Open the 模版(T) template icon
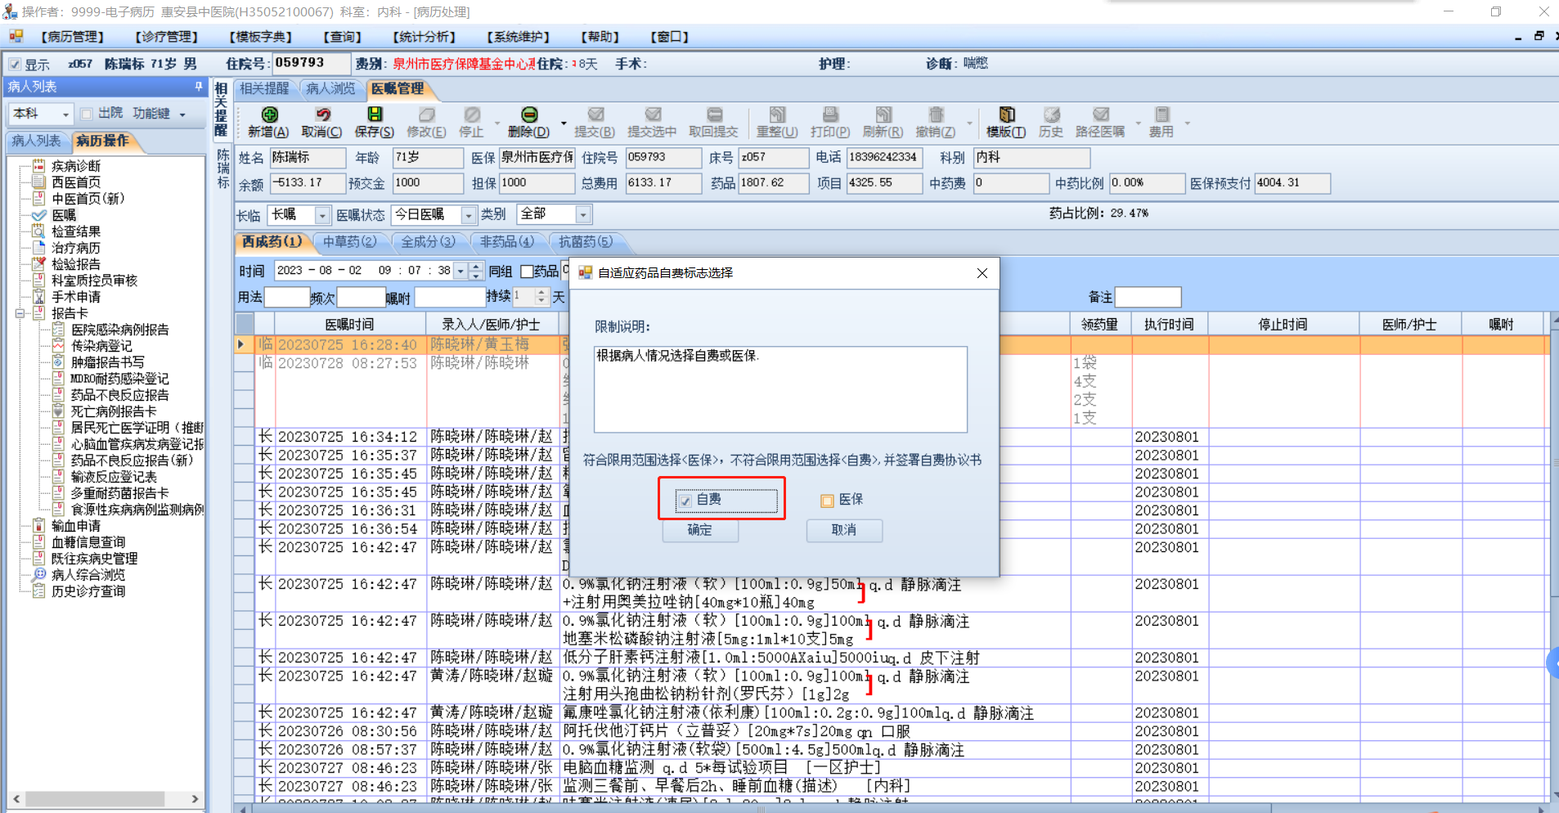The height and width of the screenshot is (813, 1559). [x=1007, y=115]
